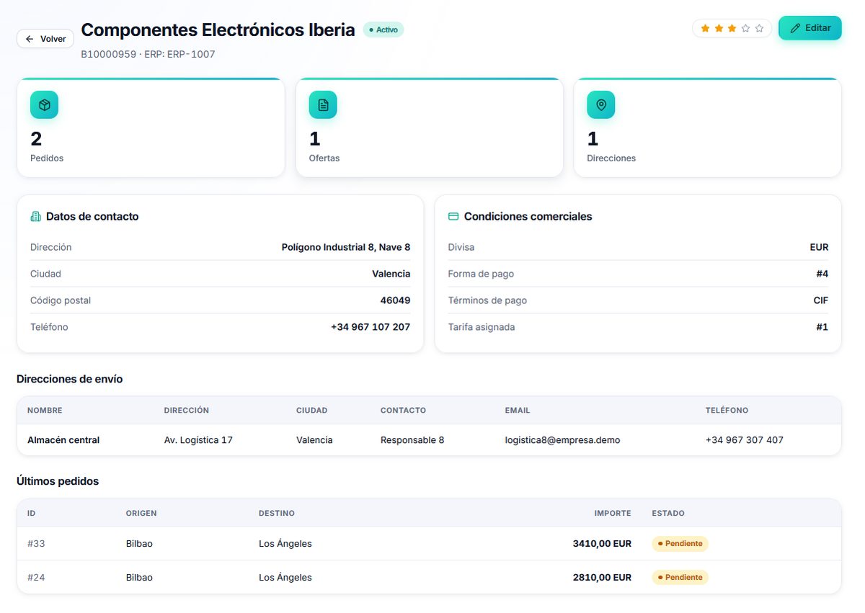This screenshot has height=613, width=865.
Task: Click the EMAIL column header
Action: 518,411
